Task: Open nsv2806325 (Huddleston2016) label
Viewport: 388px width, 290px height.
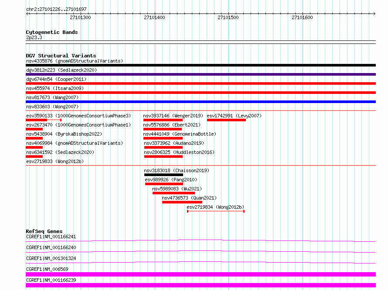Action: [179, 152]
